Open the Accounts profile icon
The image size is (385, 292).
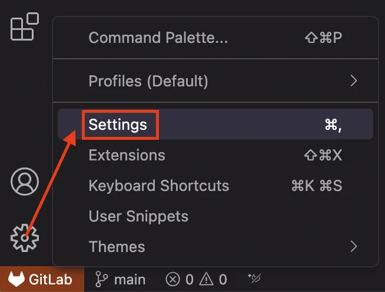pos(25,182)
